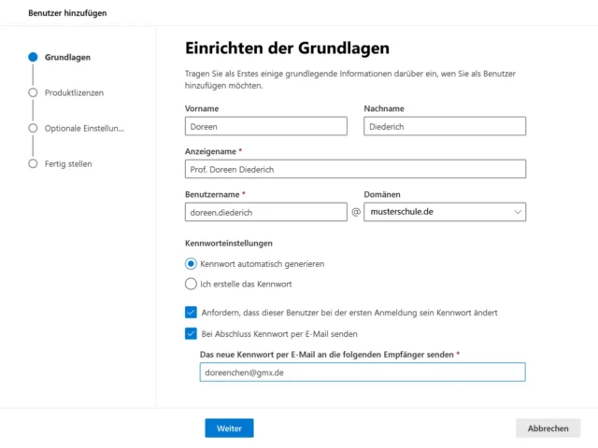Focus the Anzeigename text field
The width and height of the screenshot is (598, 448).
point(355,169)
